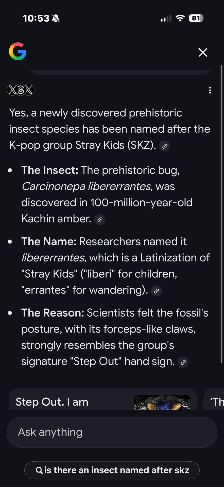Image resolution: width=224 pixels, height=487 pixels.
Task: Open source link after "Stray Kids (SKZ)."
Action: coord(165,146)
